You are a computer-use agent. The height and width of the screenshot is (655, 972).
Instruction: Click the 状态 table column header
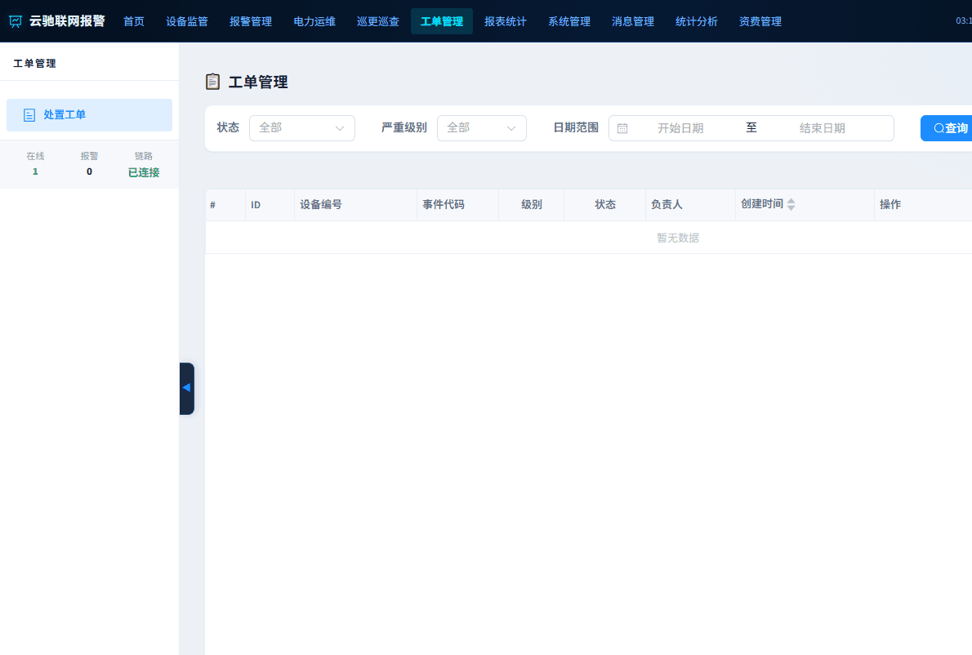pos(605,204)
